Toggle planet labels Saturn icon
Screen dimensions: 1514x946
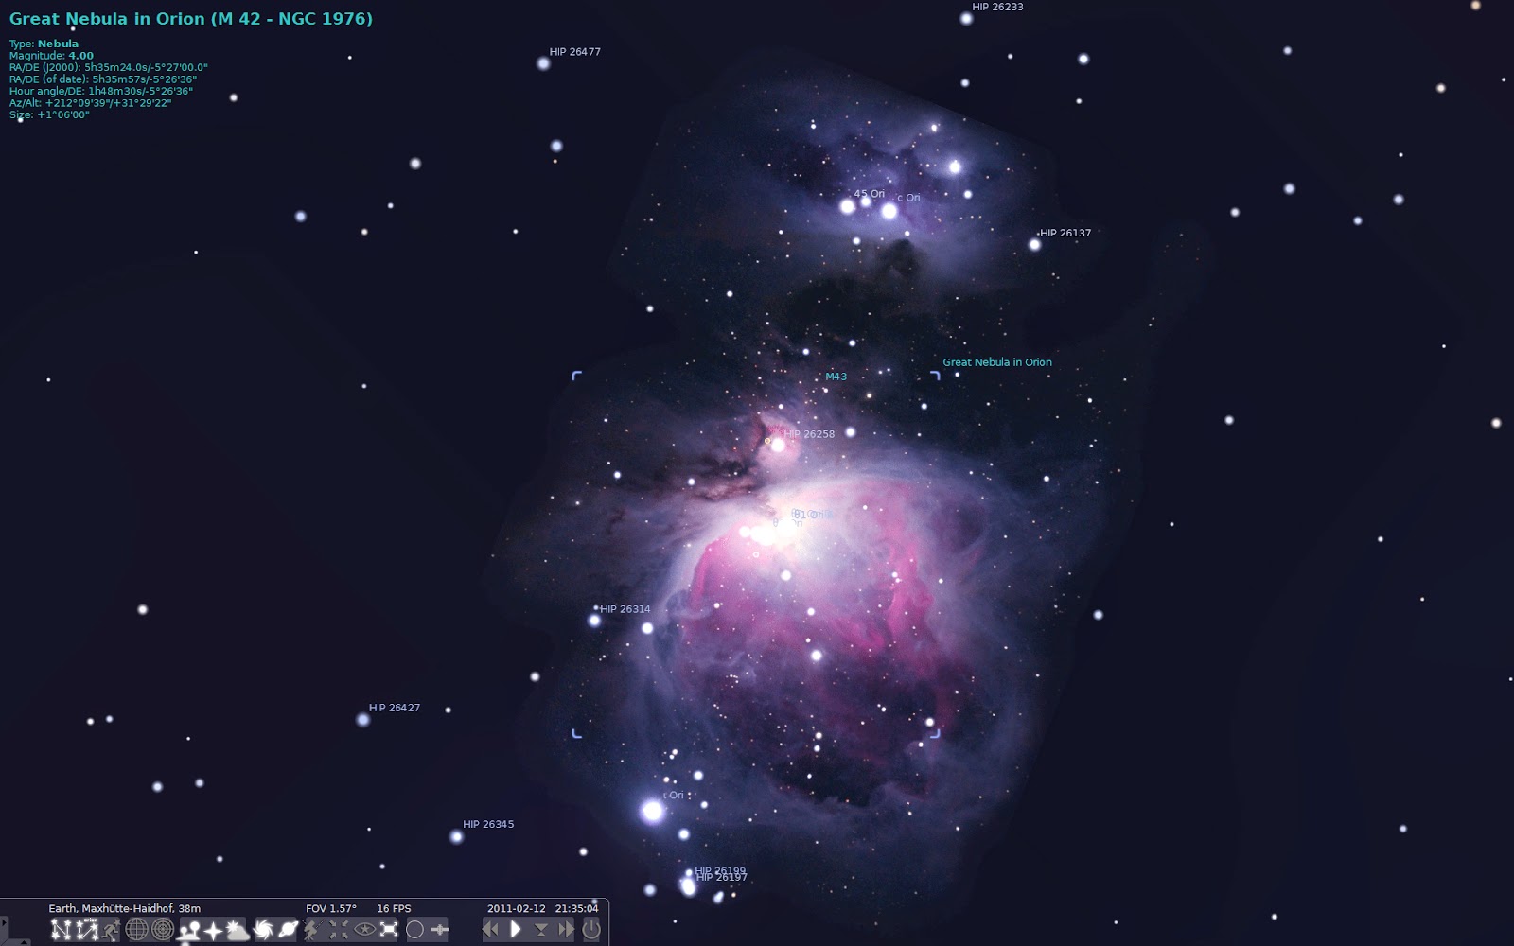tap(288, 930)
